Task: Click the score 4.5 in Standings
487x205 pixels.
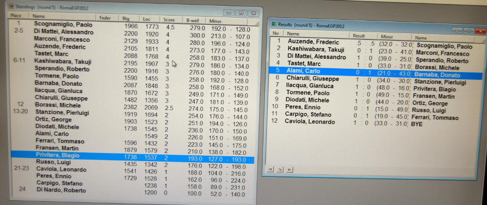Action: (170, 27)
